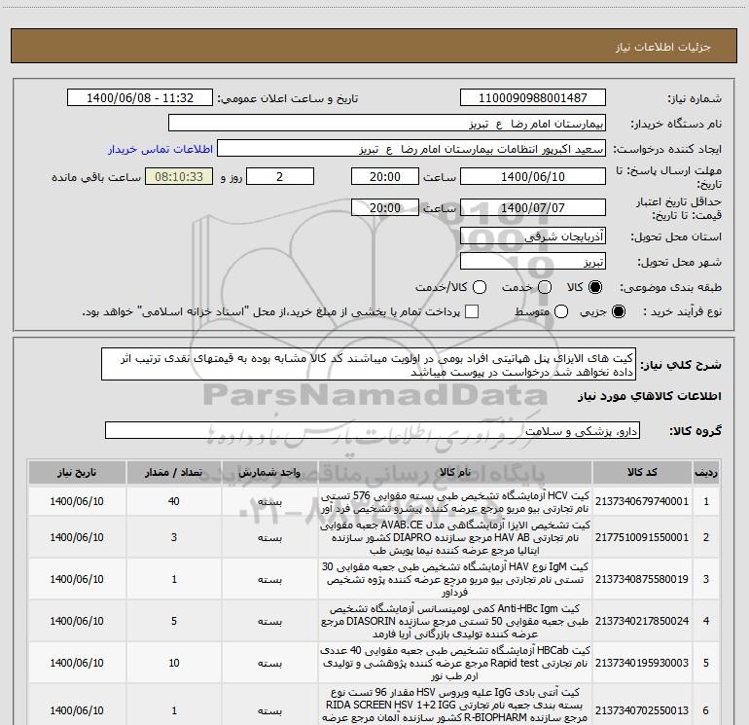Click product code 2137340702550013
This screenshot has height=725, width=749.
[x=642, y=710]
